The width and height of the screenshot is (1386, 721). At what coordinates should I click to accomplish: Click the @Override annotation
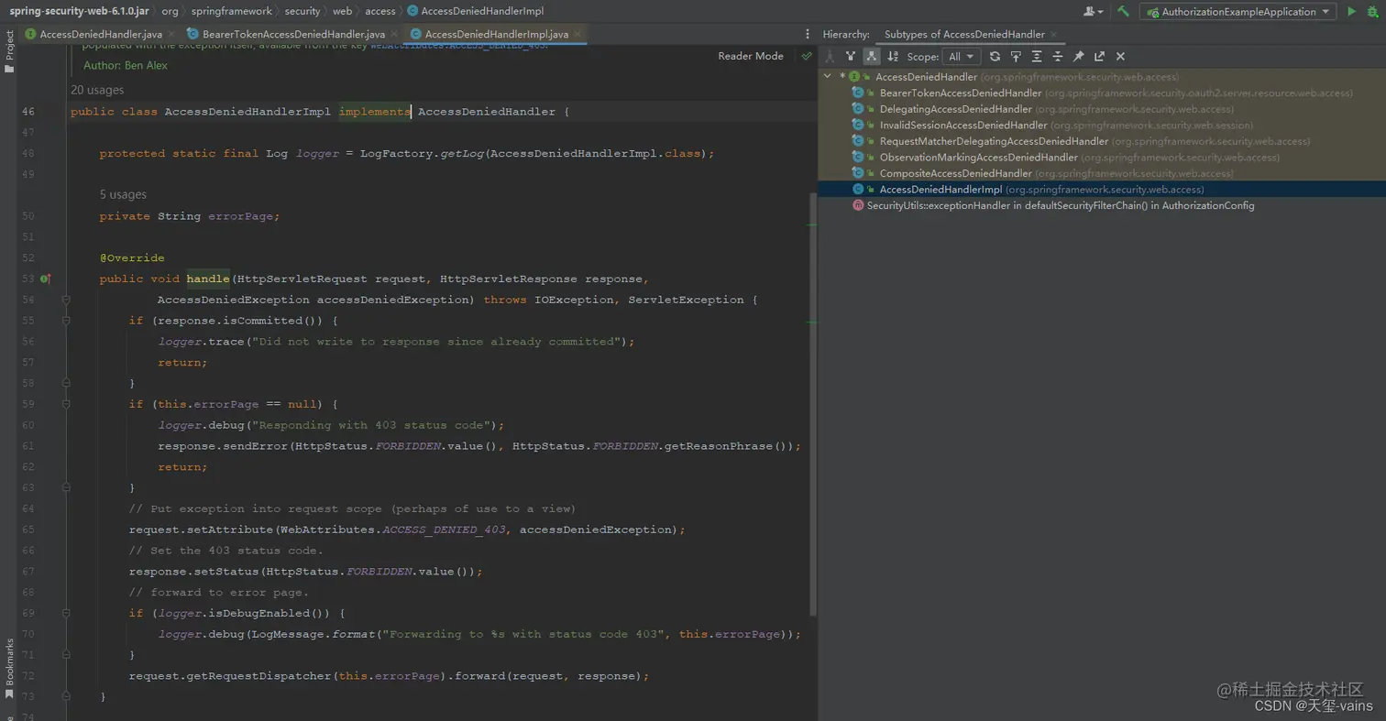click(132, 258)
